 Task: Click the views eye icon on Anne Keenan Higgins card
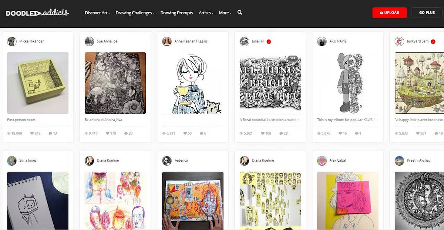[163, 133]
